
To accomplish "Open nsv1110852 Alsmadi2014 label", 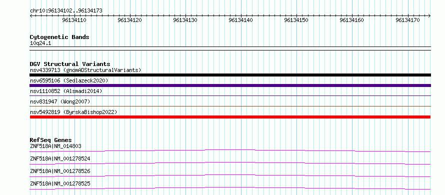I will pos(66,91).
